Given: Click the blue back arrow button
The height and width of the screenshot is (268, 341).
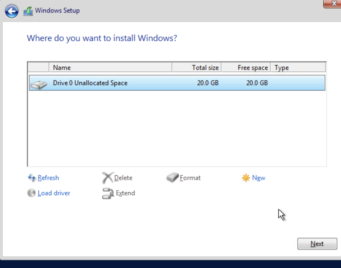Looking at the screenshot, I should pyautogui.click(x=12, y=11).
